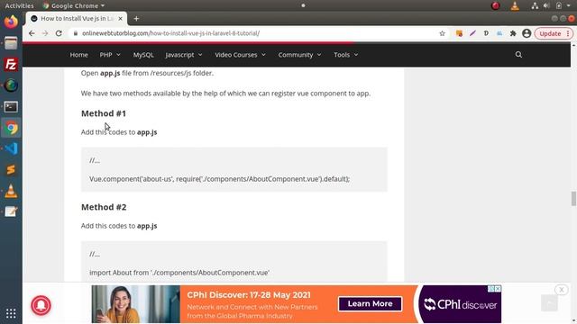Image resolution: width=577 pixels, height=324 pixels.
Task: Click the 'Method #2' heading
Action: tap(104, 207)
